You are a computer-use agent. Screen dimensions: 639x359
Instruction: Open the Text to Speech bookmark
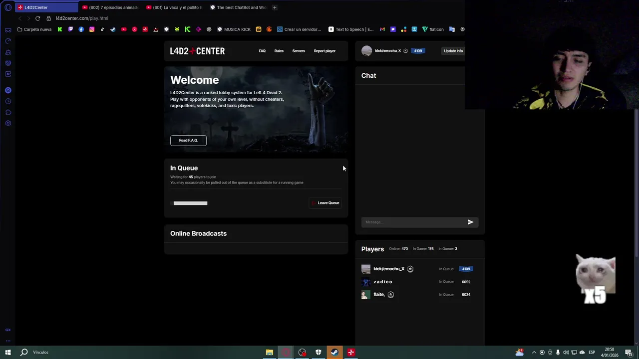(x=351, y=29)
